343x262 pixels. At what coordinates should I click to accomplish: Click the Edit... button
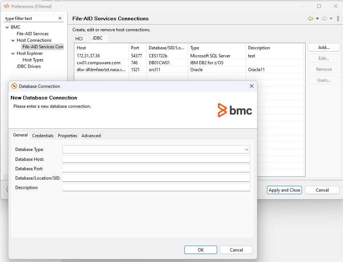coord(324,58)
